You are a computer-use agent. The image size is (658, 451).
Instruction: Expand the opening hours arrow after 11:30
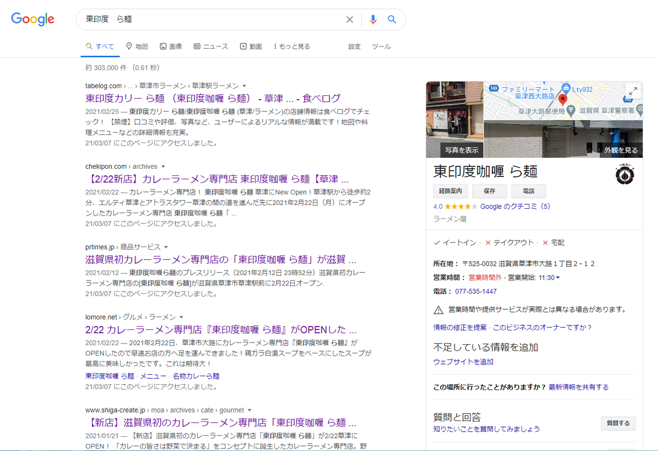coord(558,278)
